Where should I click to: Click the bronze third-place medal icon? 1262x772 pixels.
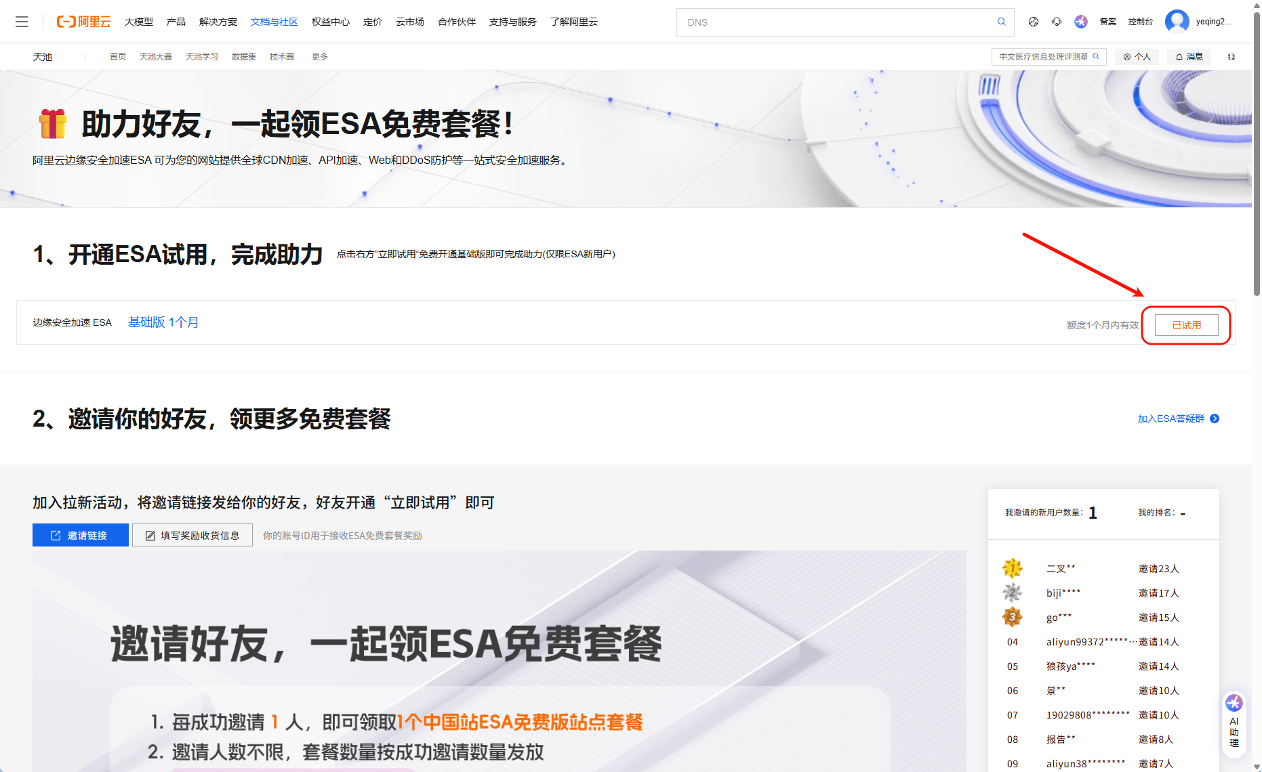pyautogui.click(x=1013, y=617)
